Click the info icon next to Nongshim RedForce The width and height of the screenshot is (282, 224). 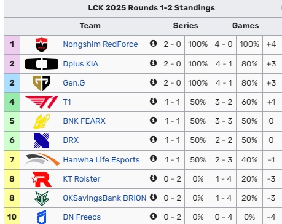[x=153, y=43]
